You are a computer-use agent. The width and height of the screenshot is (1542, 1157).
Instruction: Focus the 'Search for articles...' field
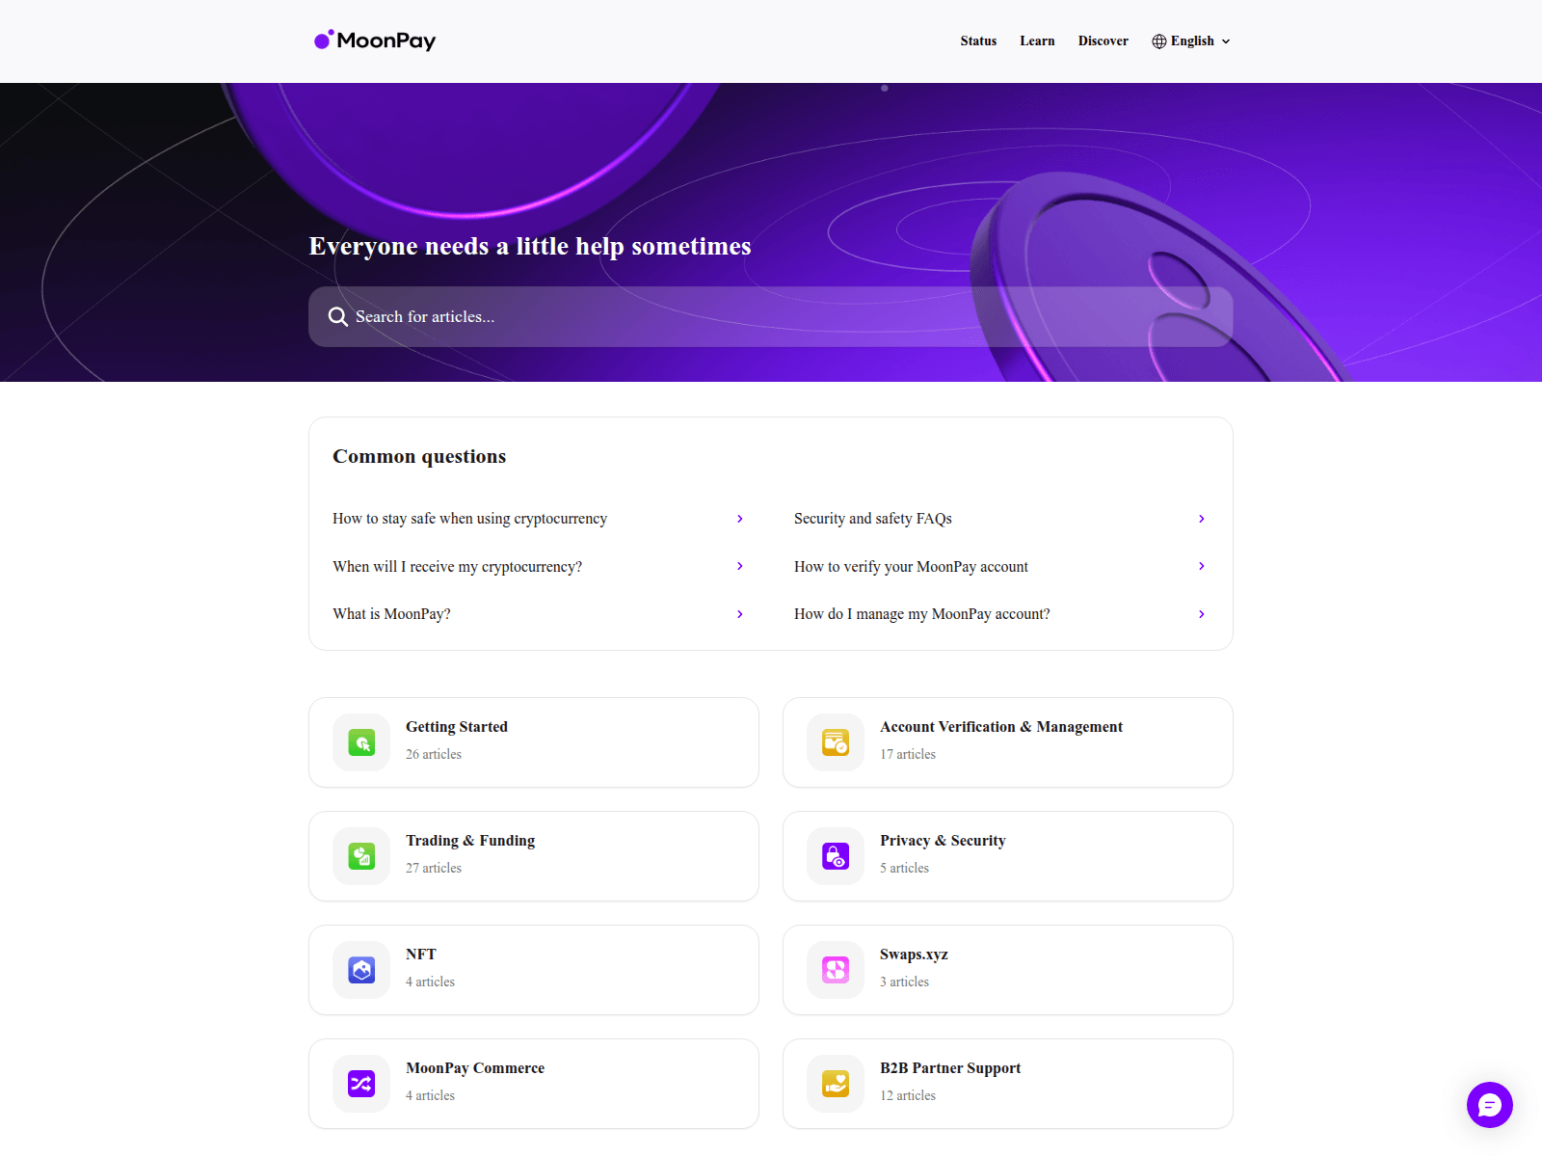click(771, 316)
